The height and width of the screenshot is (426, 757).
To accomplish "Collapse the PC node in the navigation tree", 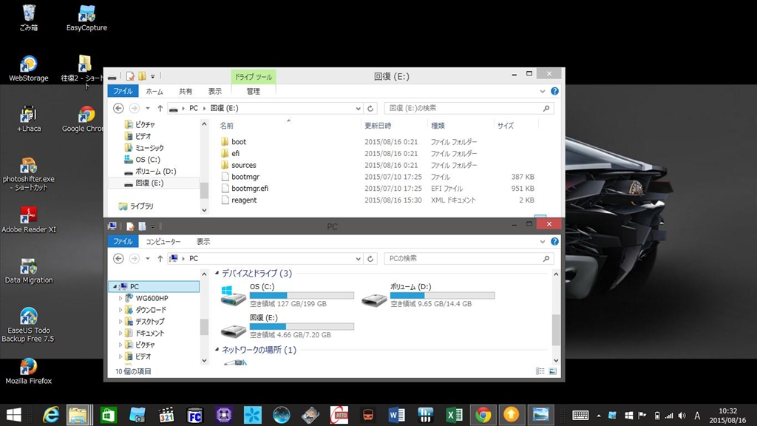I will click(115, 287).
